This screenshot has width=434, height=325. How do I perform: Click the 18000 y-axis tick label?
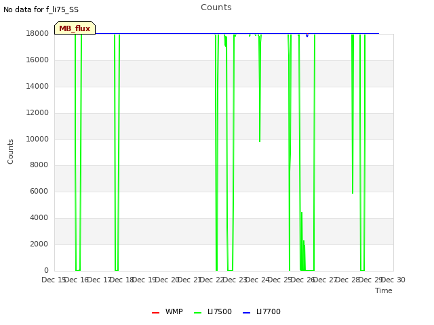(37, 33)
